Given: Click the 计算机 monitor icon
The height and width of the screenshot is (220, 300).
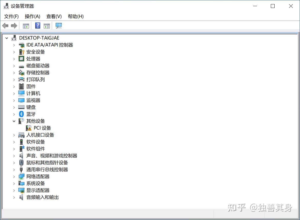Looking at the screenshot, I should pyautogui.click(x=22, y=93).
